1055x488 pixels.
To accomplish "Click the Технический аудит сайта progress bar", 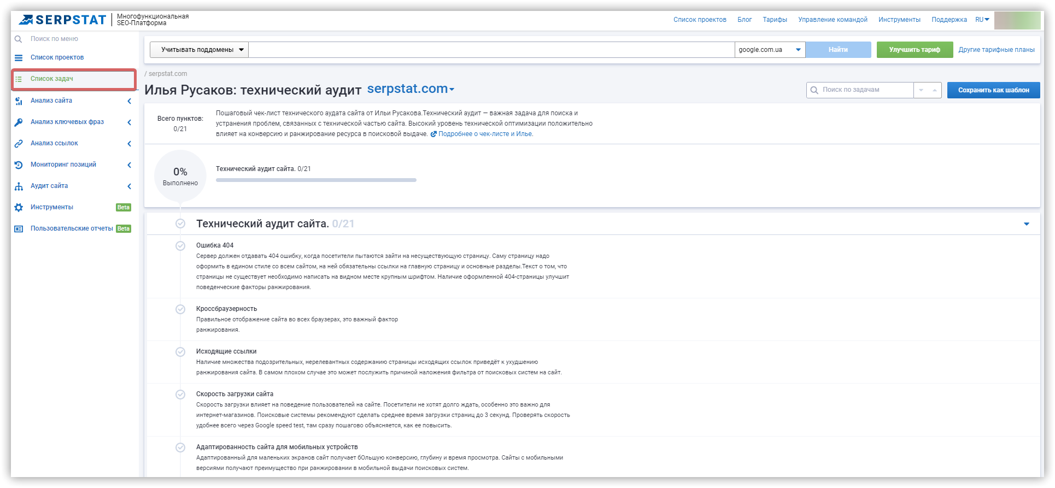I will point(316,180).
